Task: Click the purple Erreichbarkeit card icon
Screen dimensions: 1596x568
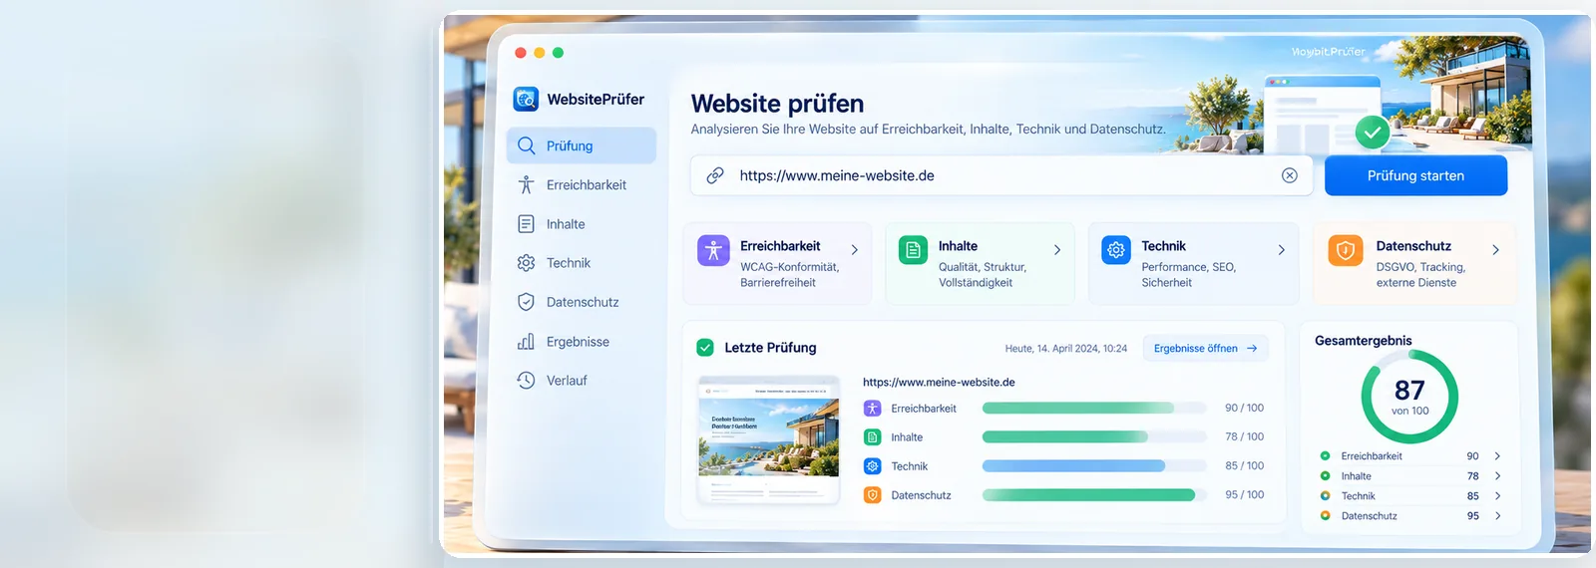Action: point(713,251)
